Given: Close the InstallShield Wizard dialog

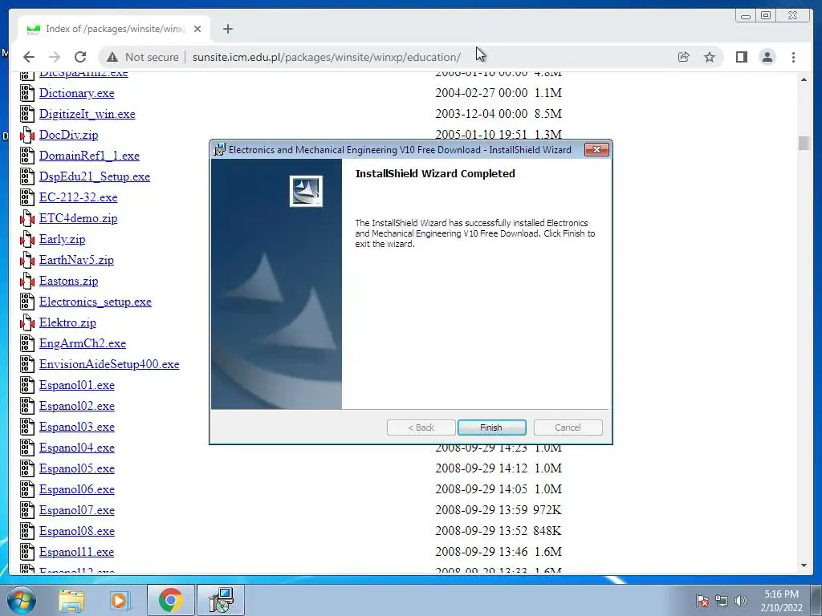Looking at the screenshot, I should pyautogui.click(x=596, y=150).
